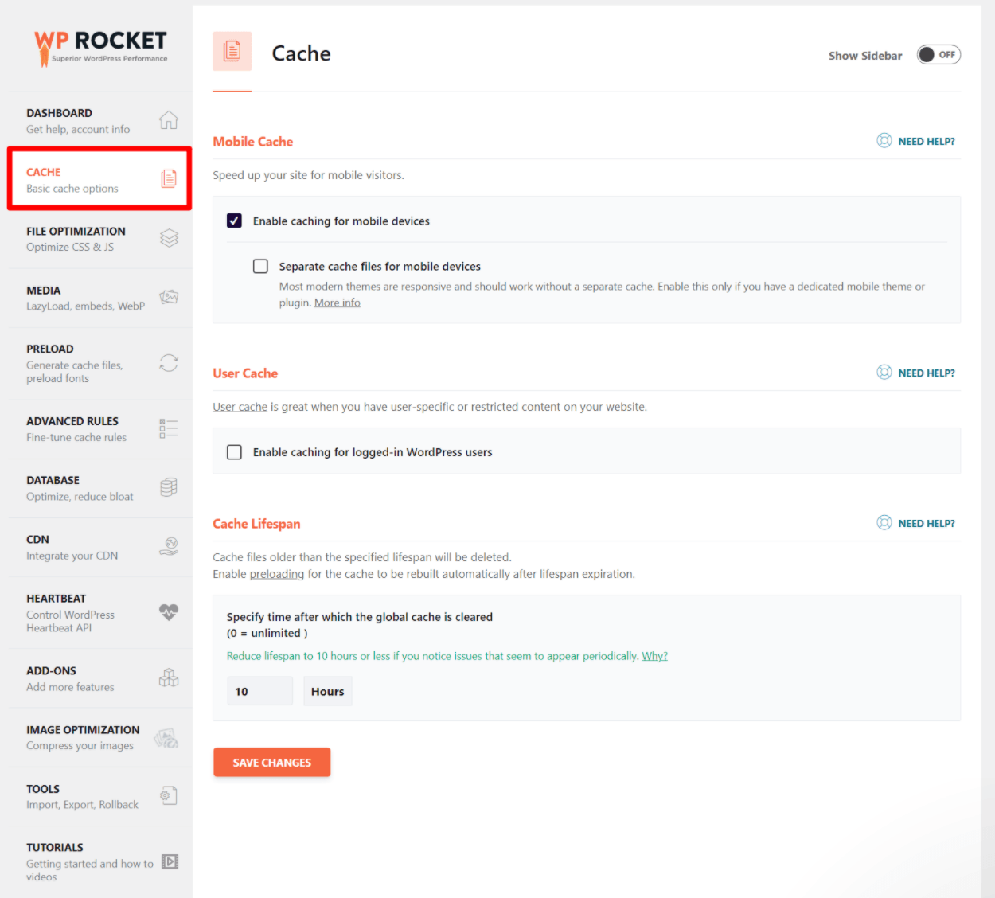995x898 pixels.
Task: Click the Advanced Rules list icon
Action: (x=169, y=428)
